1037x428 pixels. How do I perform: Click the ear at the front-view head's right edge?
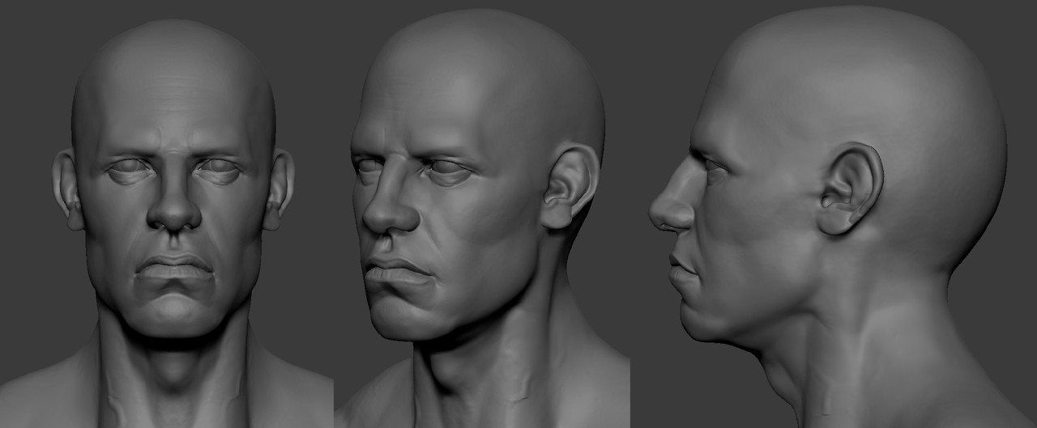pyautogui.click(x=280, y=191)
